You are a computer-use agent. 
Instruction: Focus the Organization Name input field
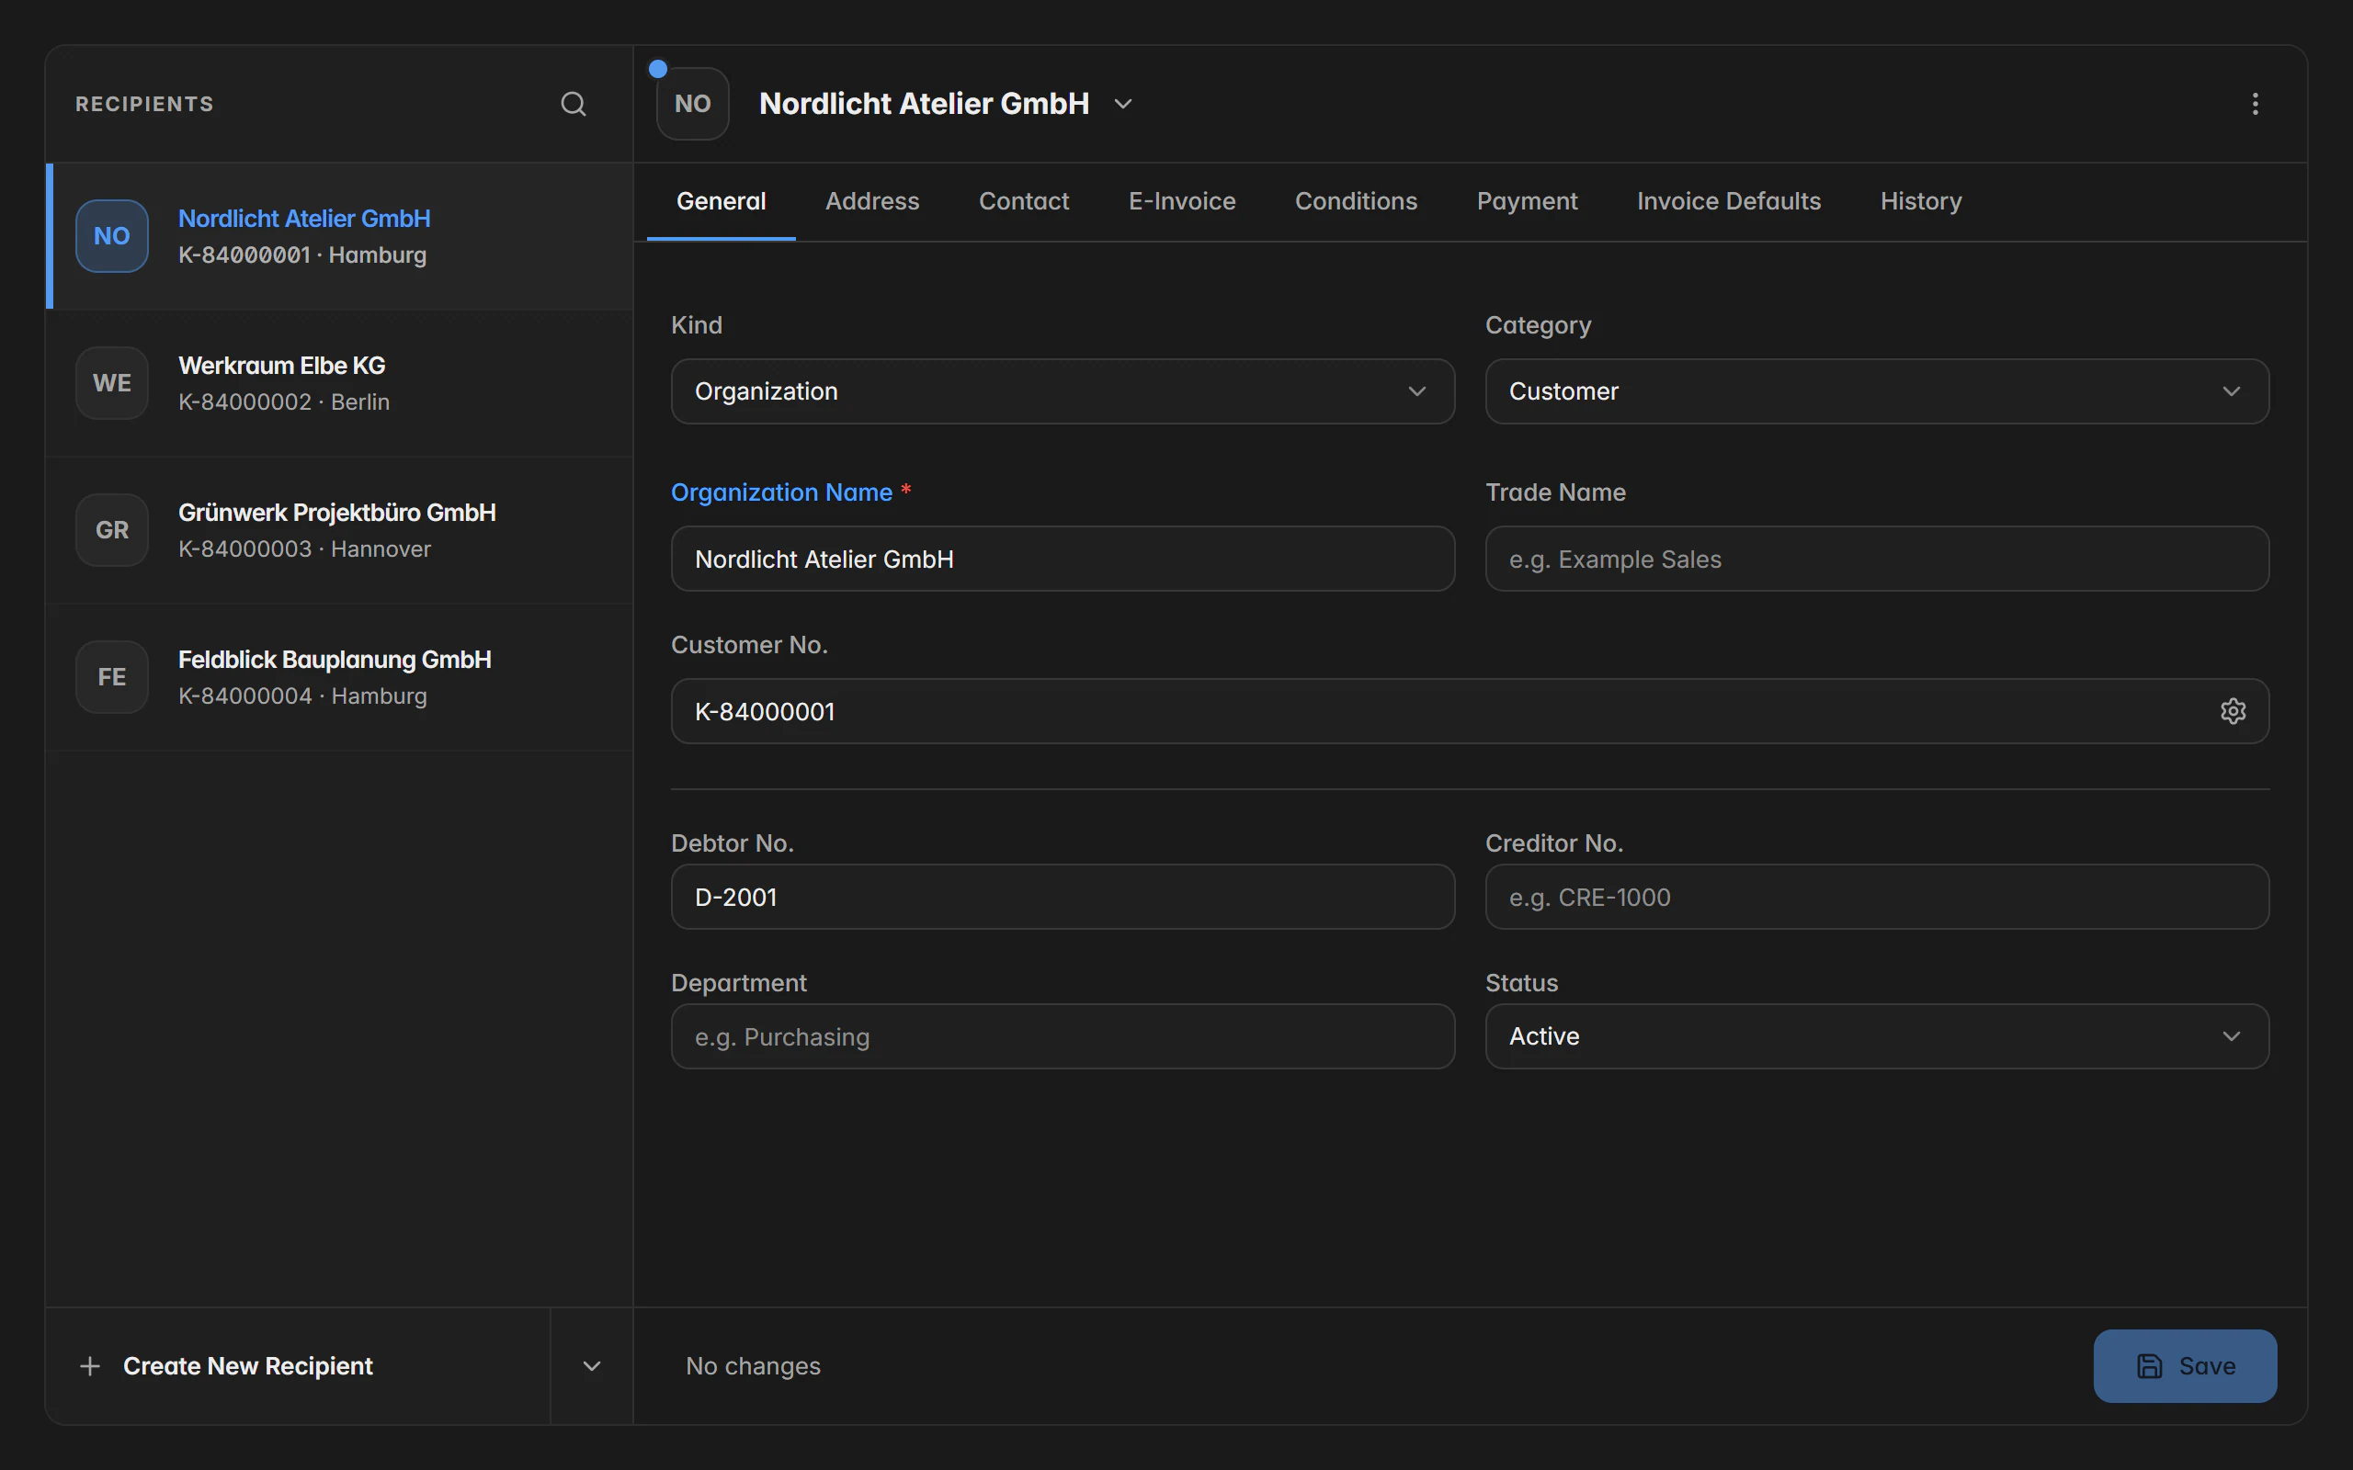(1062, 559)
